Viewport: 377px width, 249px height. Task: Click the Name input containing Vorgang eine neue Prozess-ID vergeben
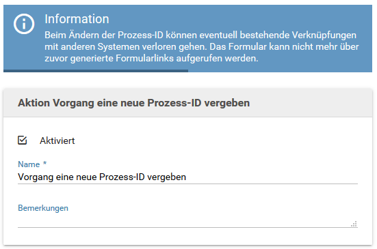(x=187, y=177)
